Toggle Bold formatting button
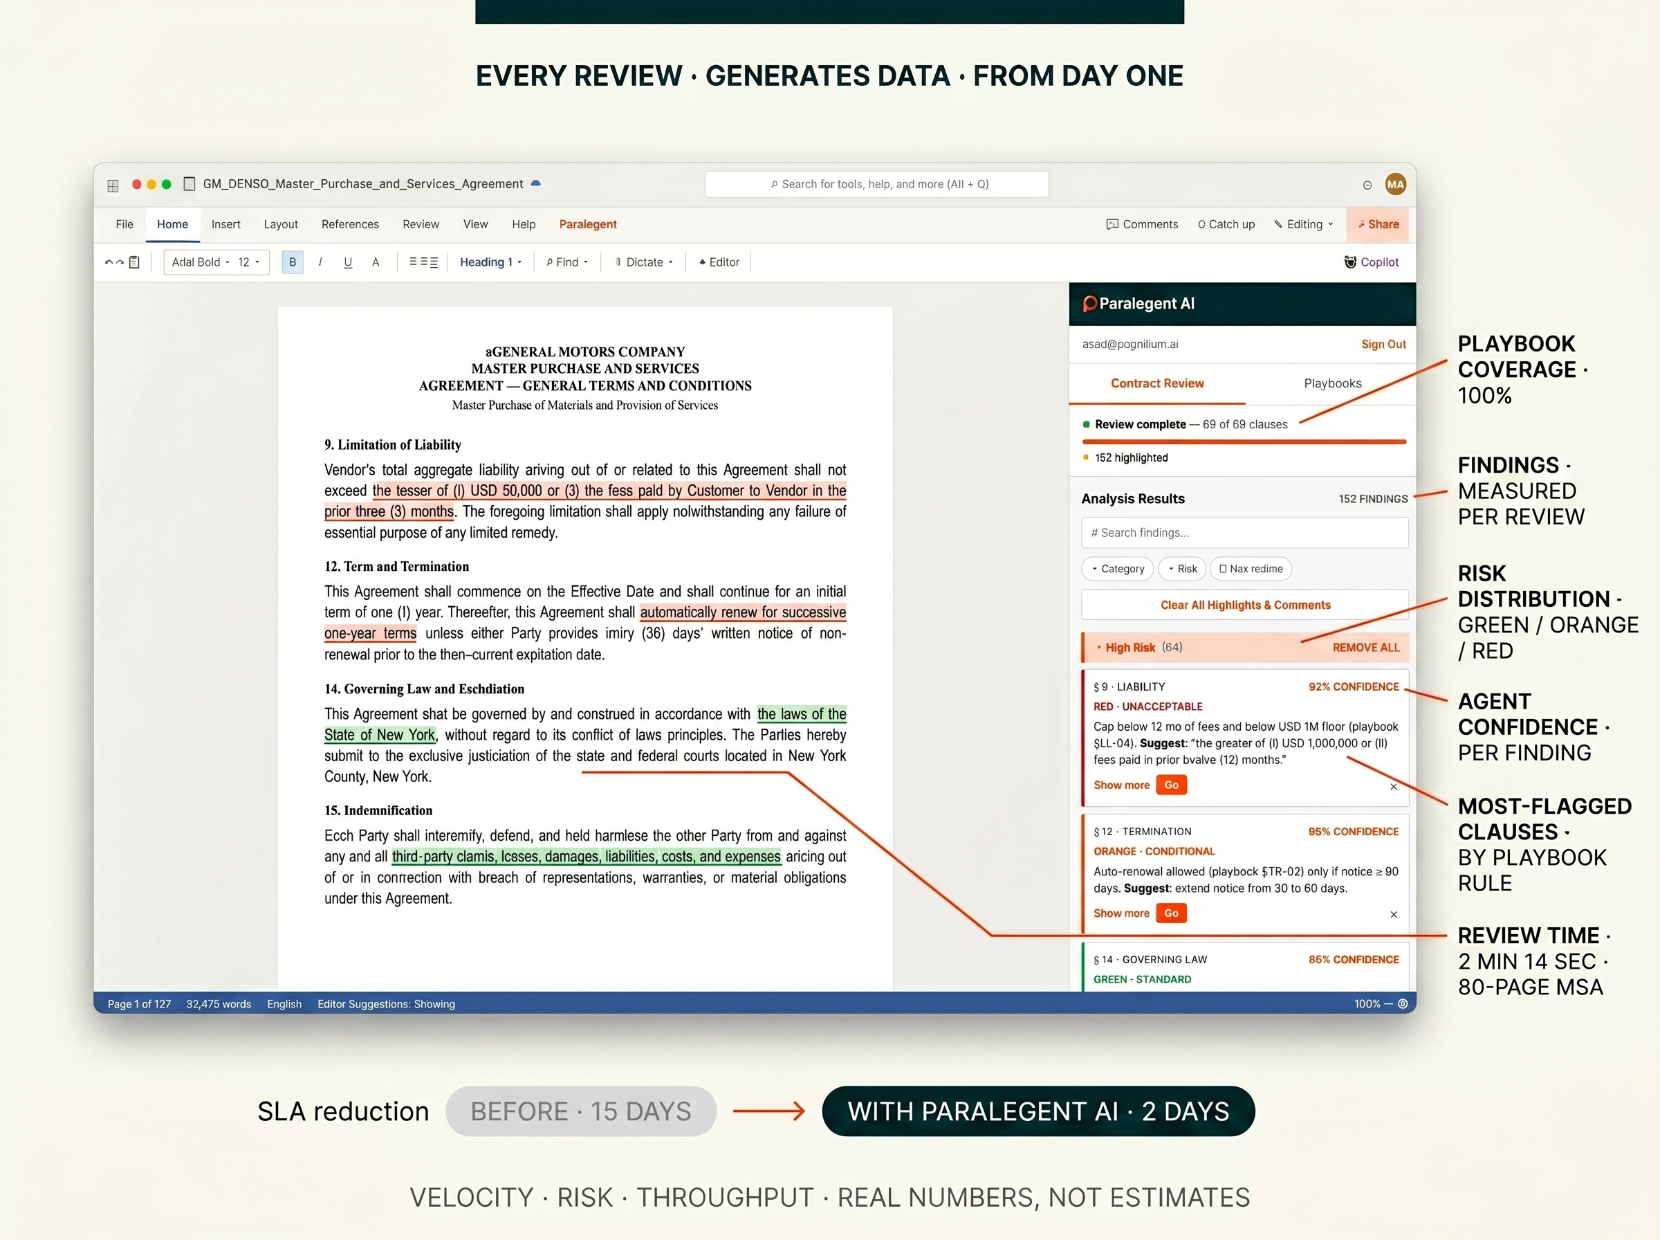Image resolution: width=1660 pixels, height=1240 pixels. click(293, 262)
